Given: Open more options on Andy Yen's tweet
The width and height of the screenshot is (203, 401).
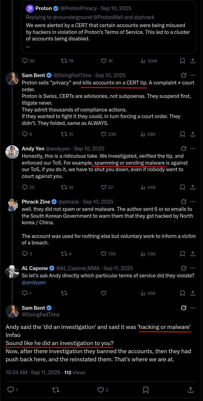Looking at the screenshot, I should [193, 148].
